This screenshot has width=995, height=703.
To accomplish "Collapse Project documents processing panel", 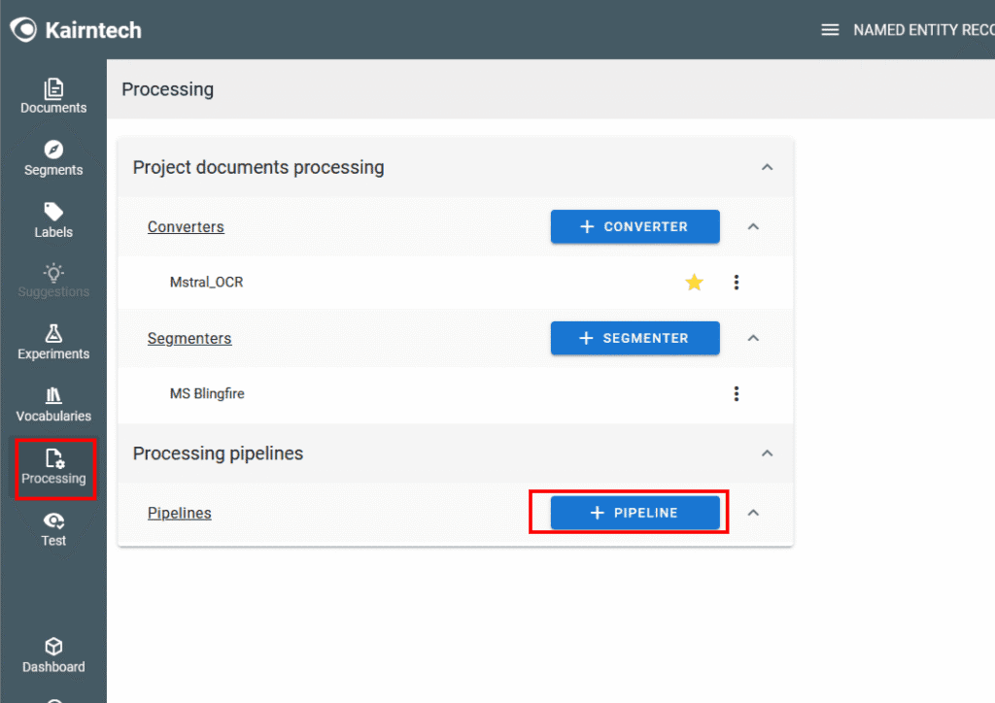I will [x=767, y=167].
